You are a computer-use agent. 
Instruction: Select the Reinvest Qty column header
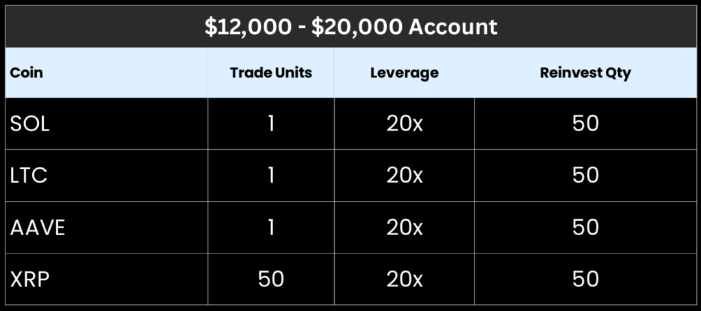(585, 73)
